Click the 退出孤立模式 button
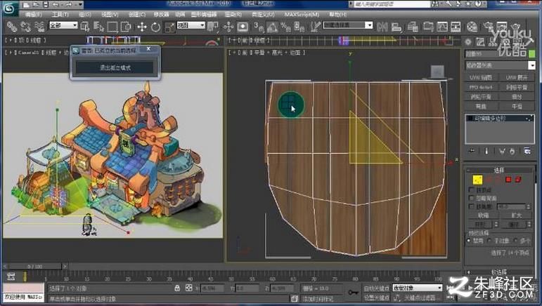This screenshot has width=542, height=306. click(115, 67)
